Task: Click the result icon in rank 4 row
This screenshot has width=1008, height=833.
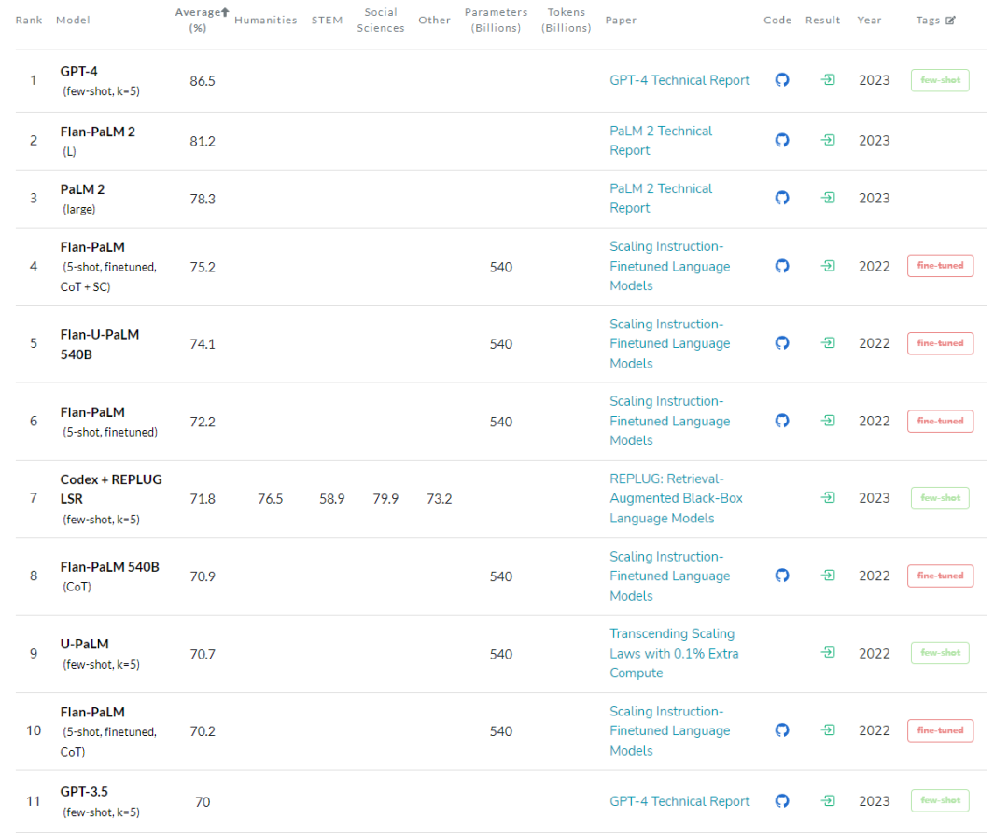Action: [x=828, y=266]
